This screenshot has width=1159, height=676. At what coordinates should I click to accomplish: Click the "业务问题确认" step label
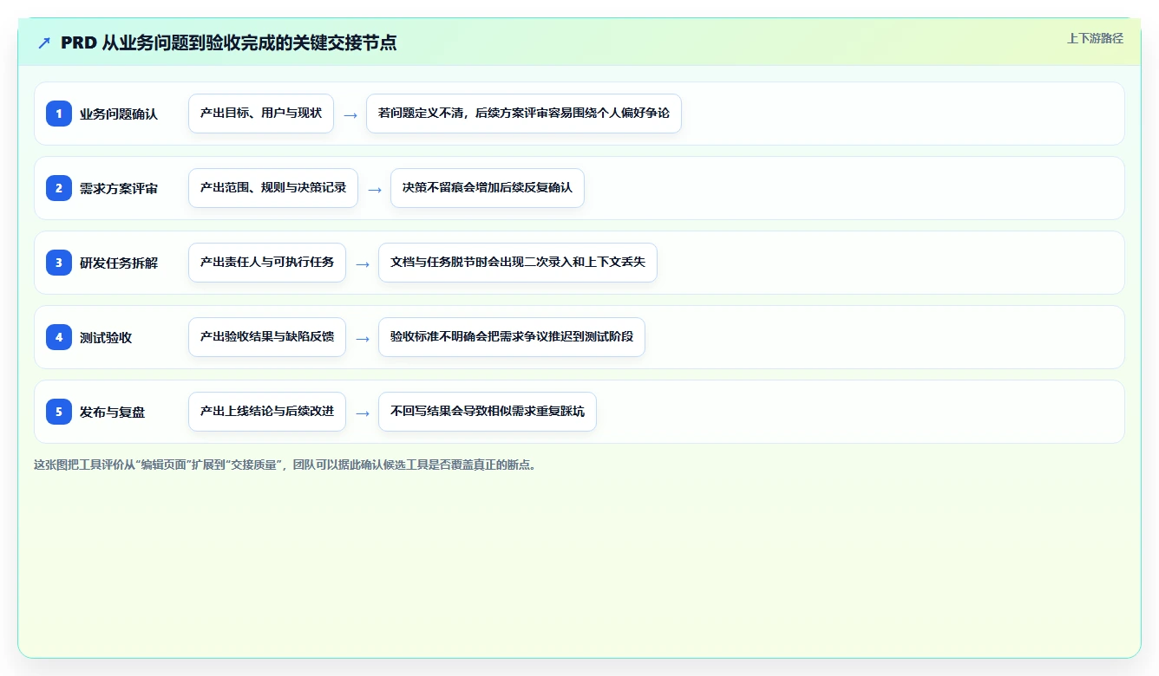[x=119, y=114]
